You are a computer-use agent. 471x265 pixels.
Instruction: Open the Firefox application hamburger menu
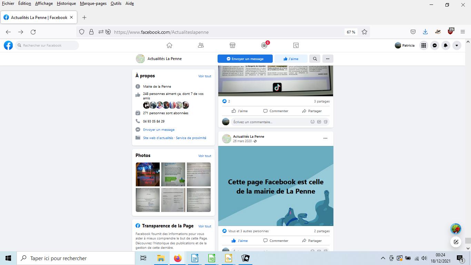click(x=463, y=32)
